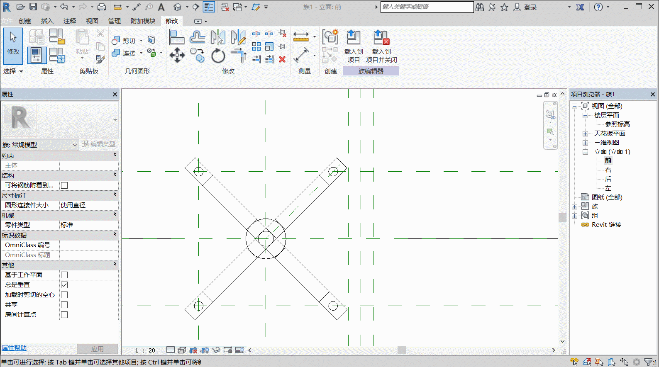The width and height of the screenshot is (659, 367).
Task: Click the Print icon in quick access toolbar
Action: pyautogui.click(x=102, y=7)
